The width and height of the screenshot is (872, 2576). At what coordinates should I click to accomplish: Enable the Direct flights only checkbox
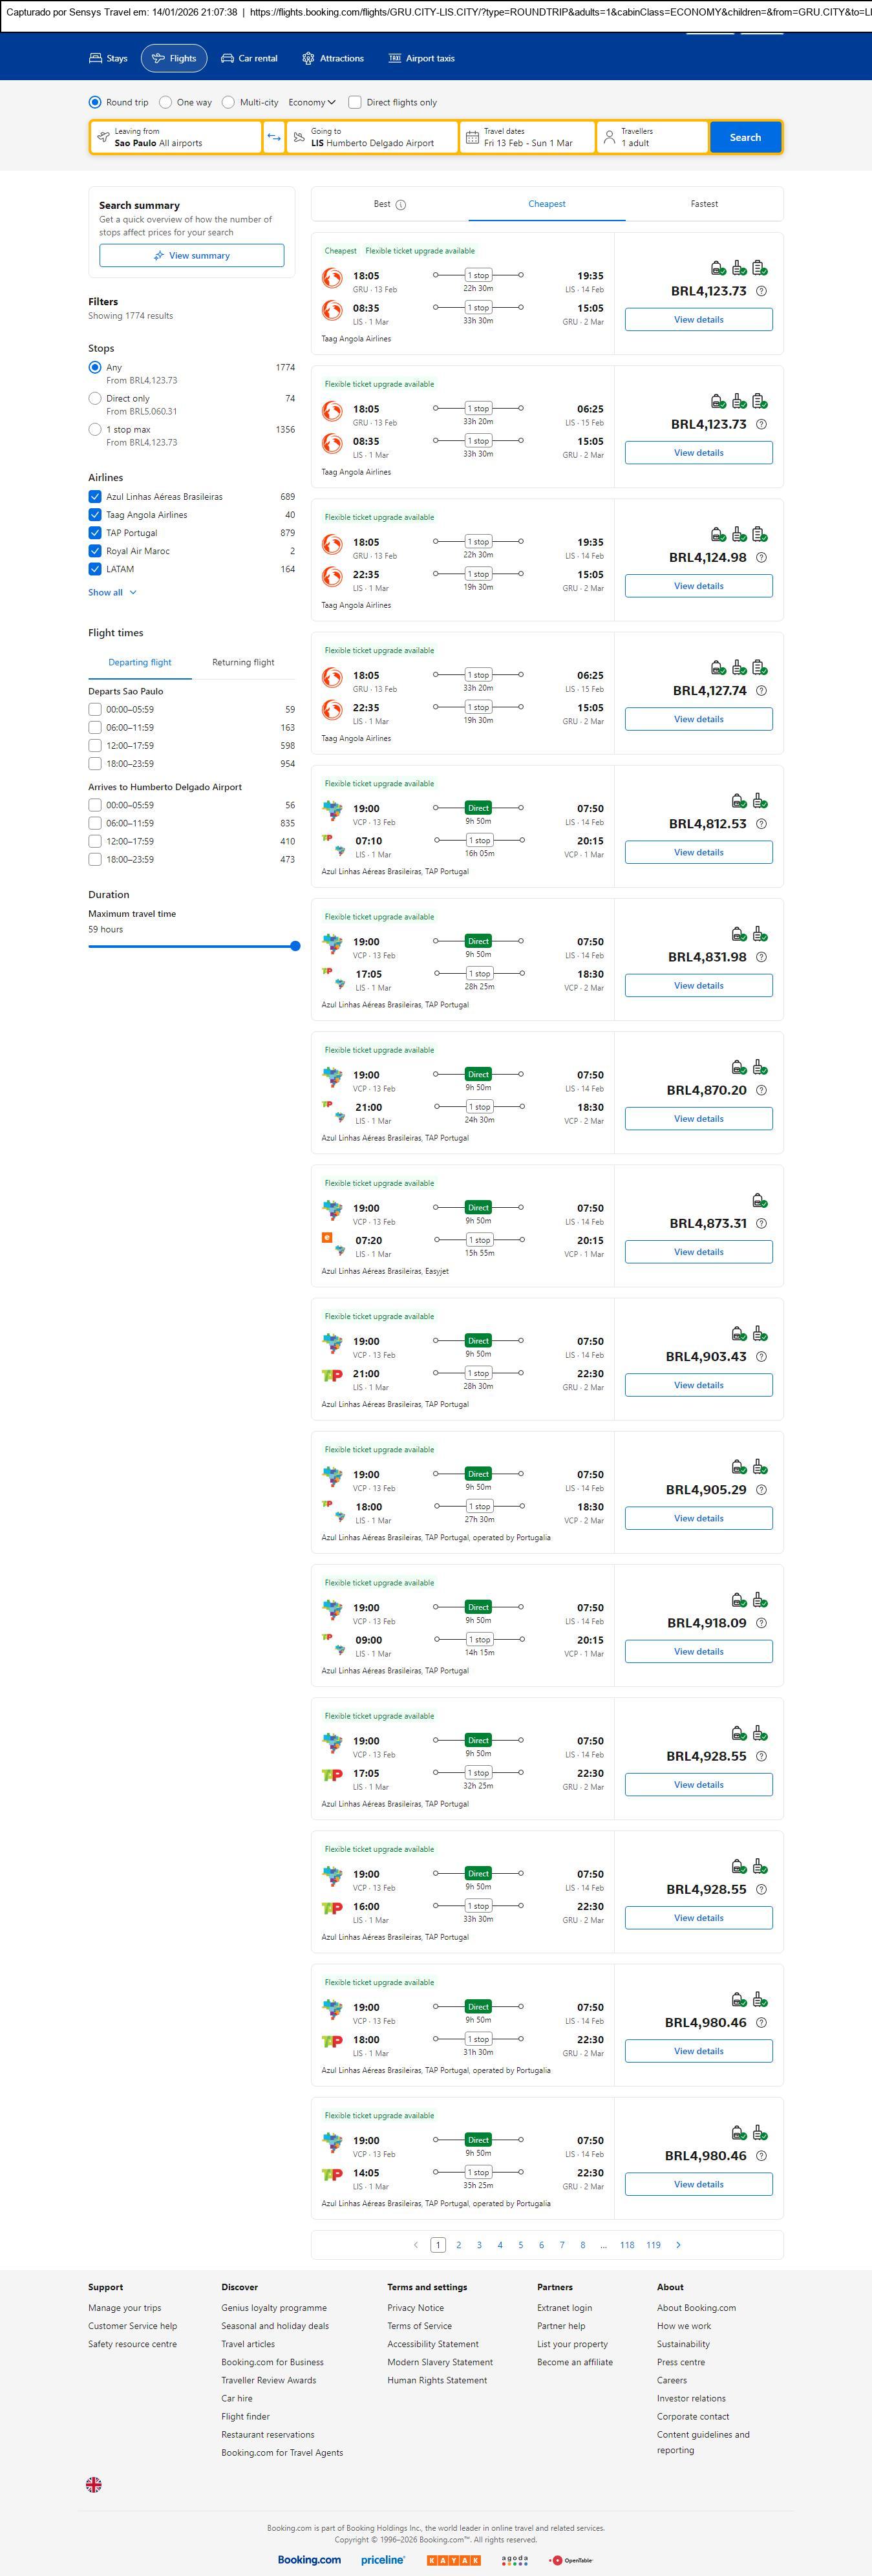click(x=354, y=102)
